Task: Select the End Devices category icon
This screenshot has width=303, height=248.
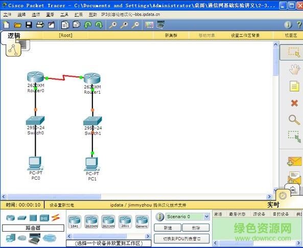Action: [10, 238]
